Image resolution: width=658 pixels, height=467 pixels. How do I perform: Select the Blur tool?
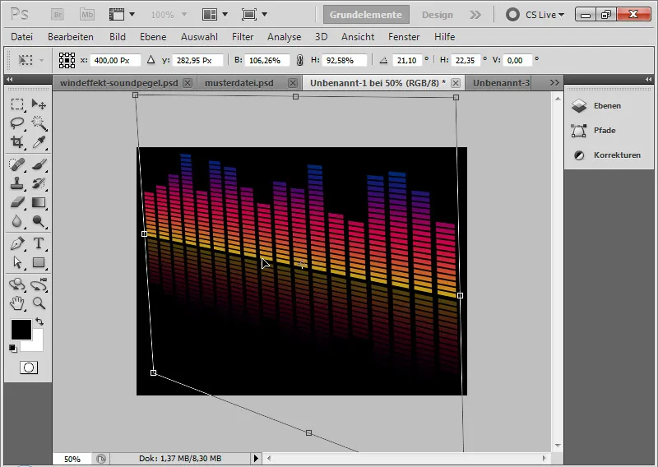pos(16,221)
